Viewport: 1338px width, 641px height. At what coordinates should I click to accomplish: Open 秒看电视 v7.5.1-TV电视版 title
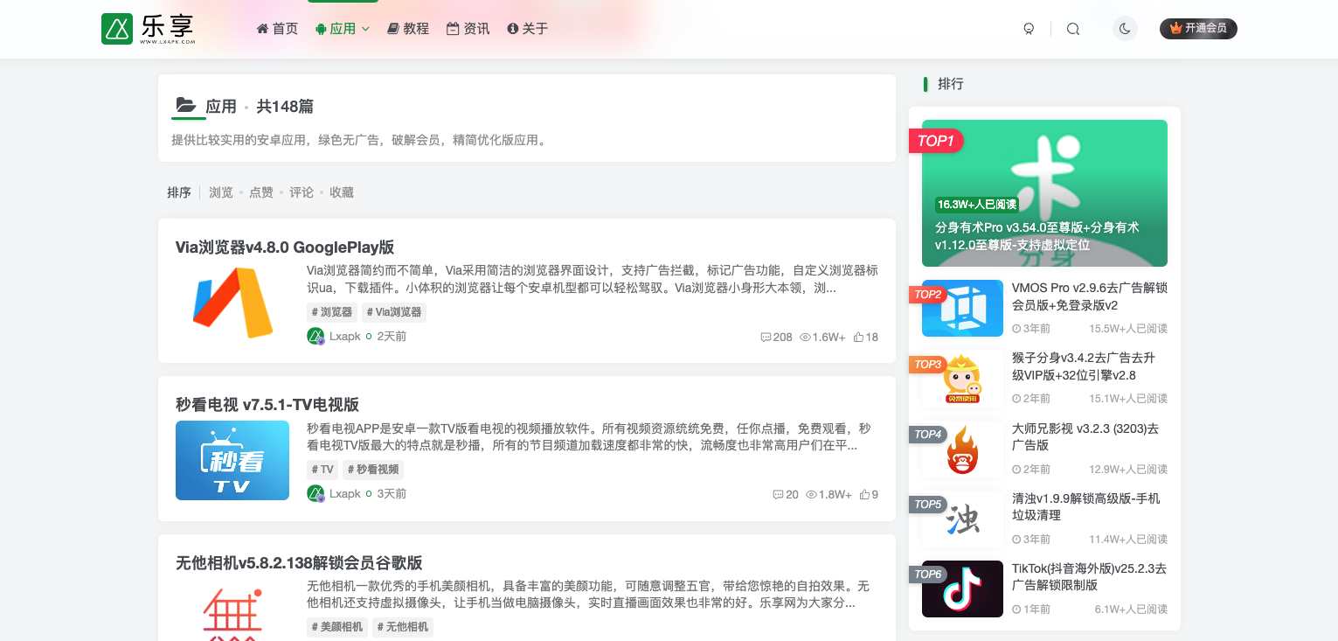pos(267,405)
